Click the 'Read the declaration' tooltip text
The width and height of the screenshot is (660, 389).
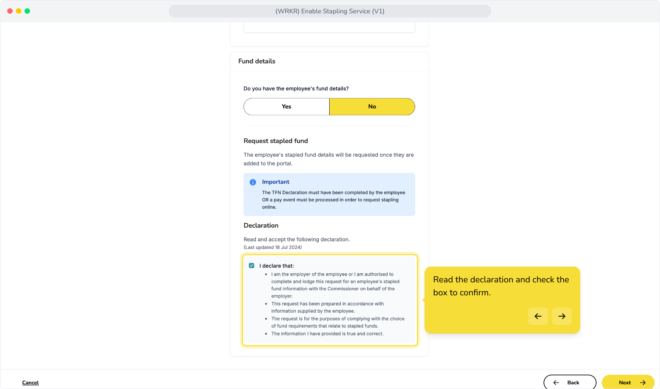tap(501, 286)
